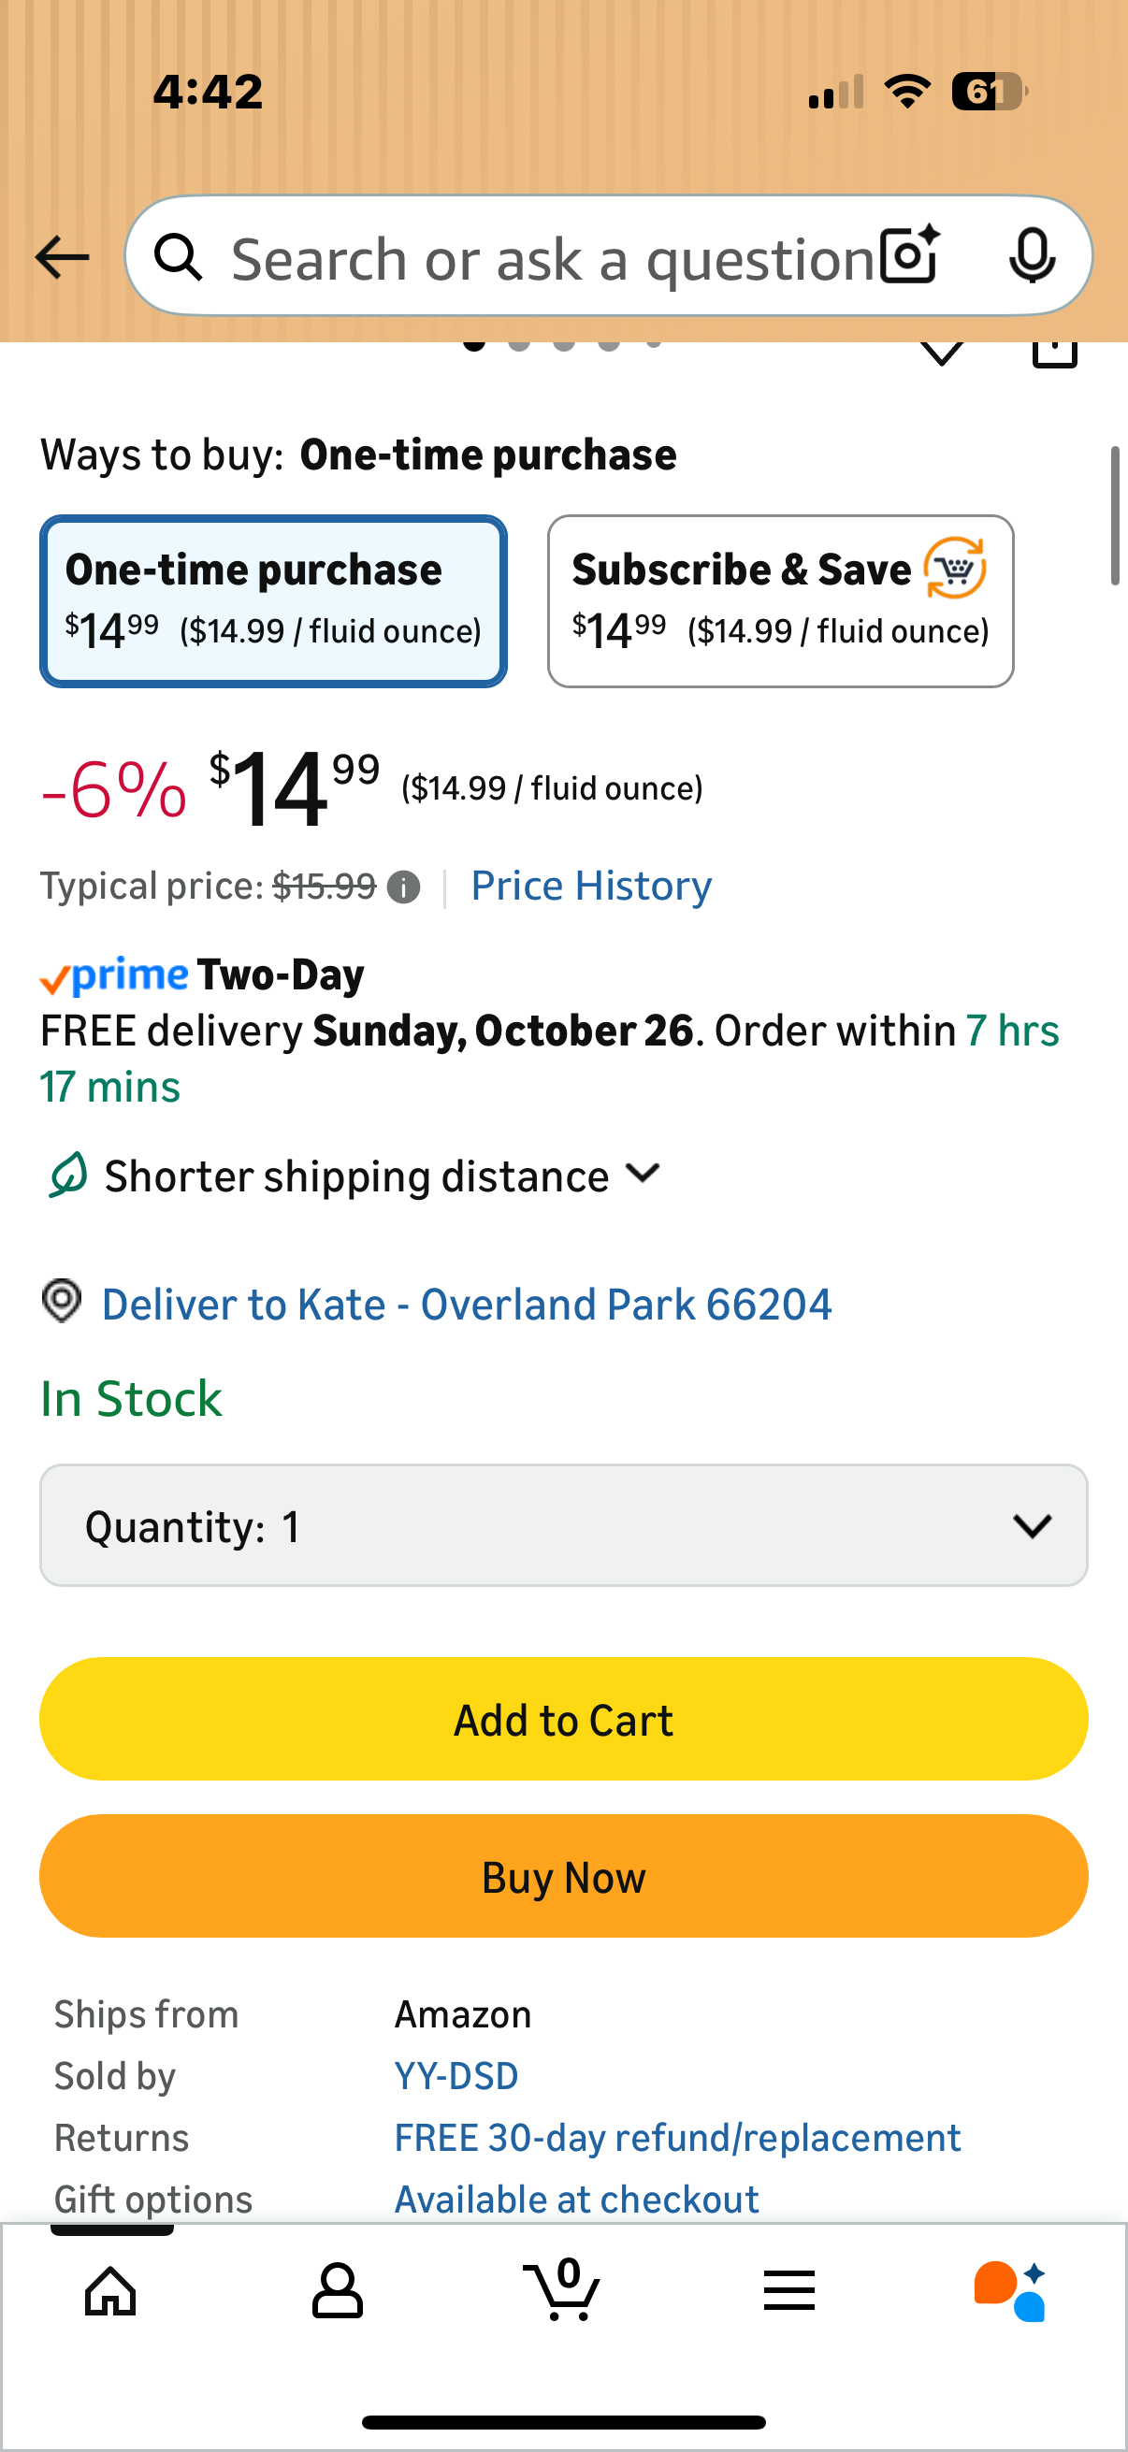Open the Rufus AI assistant icon

(x=1010, y=2290)
